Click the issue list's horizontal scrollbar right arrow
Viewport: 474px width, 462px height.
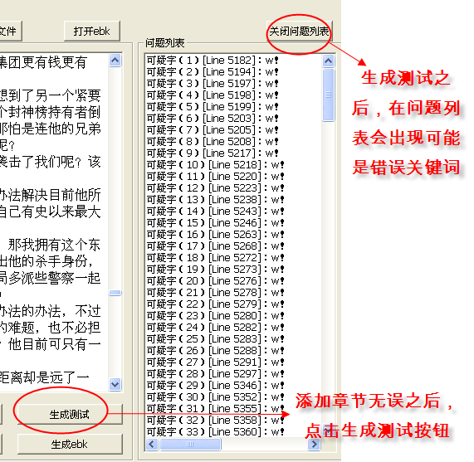point(315,445)
